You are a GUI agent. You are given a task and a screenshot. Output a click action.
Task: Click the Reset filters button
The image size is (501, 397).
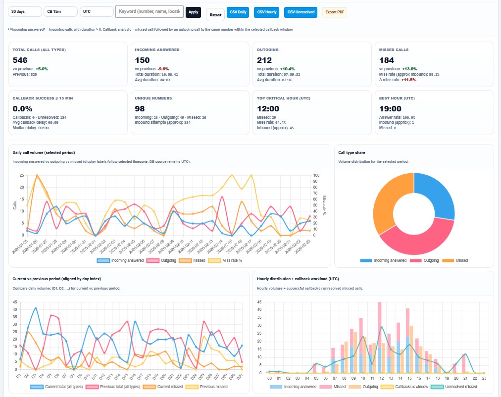coord(215,15)
